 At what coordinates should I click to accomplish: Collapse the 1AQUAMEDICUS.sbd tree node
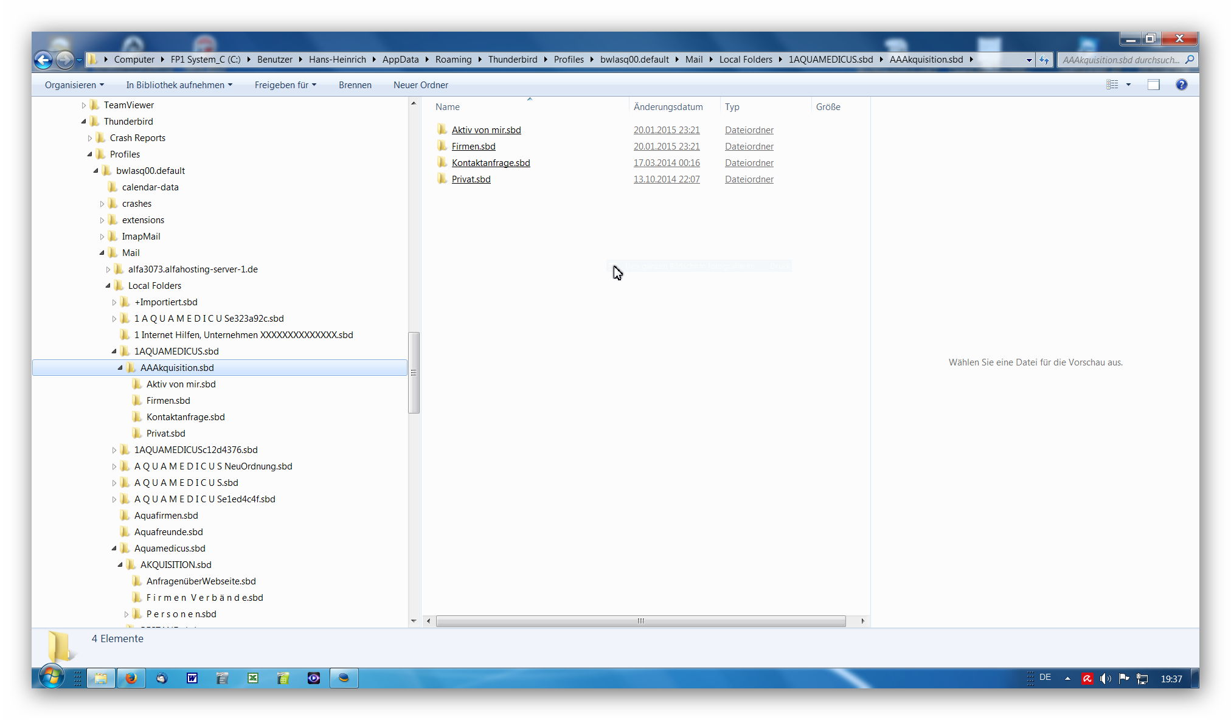click(114, 351)
